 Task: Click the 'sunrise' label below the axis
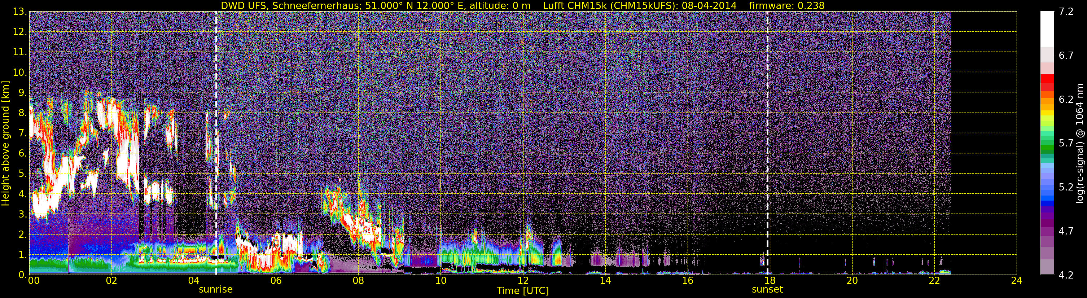(x=216, y=290)
